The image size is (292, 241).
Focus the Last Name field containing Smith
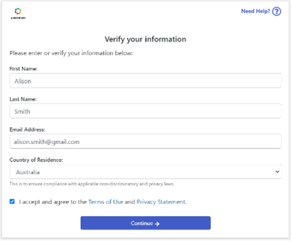tap(145, 111)
